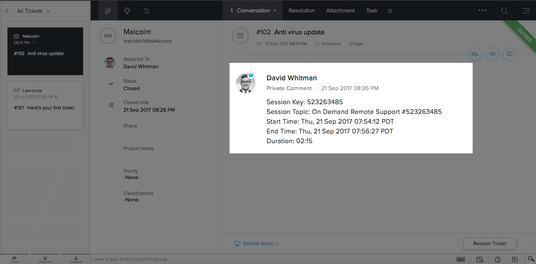Screen dimensions: 536x264
Task: Open the ticket properties icon tab
Action: coord(108,10)
